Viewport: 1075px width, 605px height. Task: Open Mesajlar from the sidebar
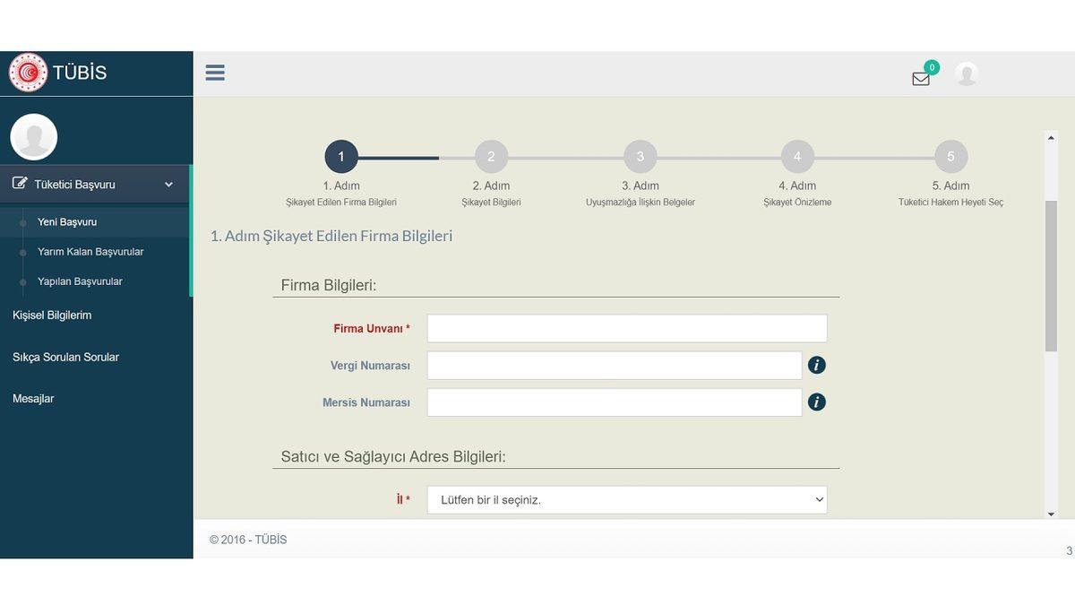(33, 399)
